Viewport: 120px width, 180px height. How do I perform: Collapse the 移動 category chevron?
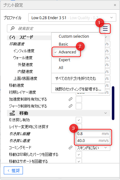(x=106, y=113)
